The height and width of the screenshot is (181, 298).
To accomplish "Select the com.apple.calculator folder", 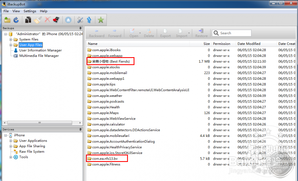I will pos(108,124).
